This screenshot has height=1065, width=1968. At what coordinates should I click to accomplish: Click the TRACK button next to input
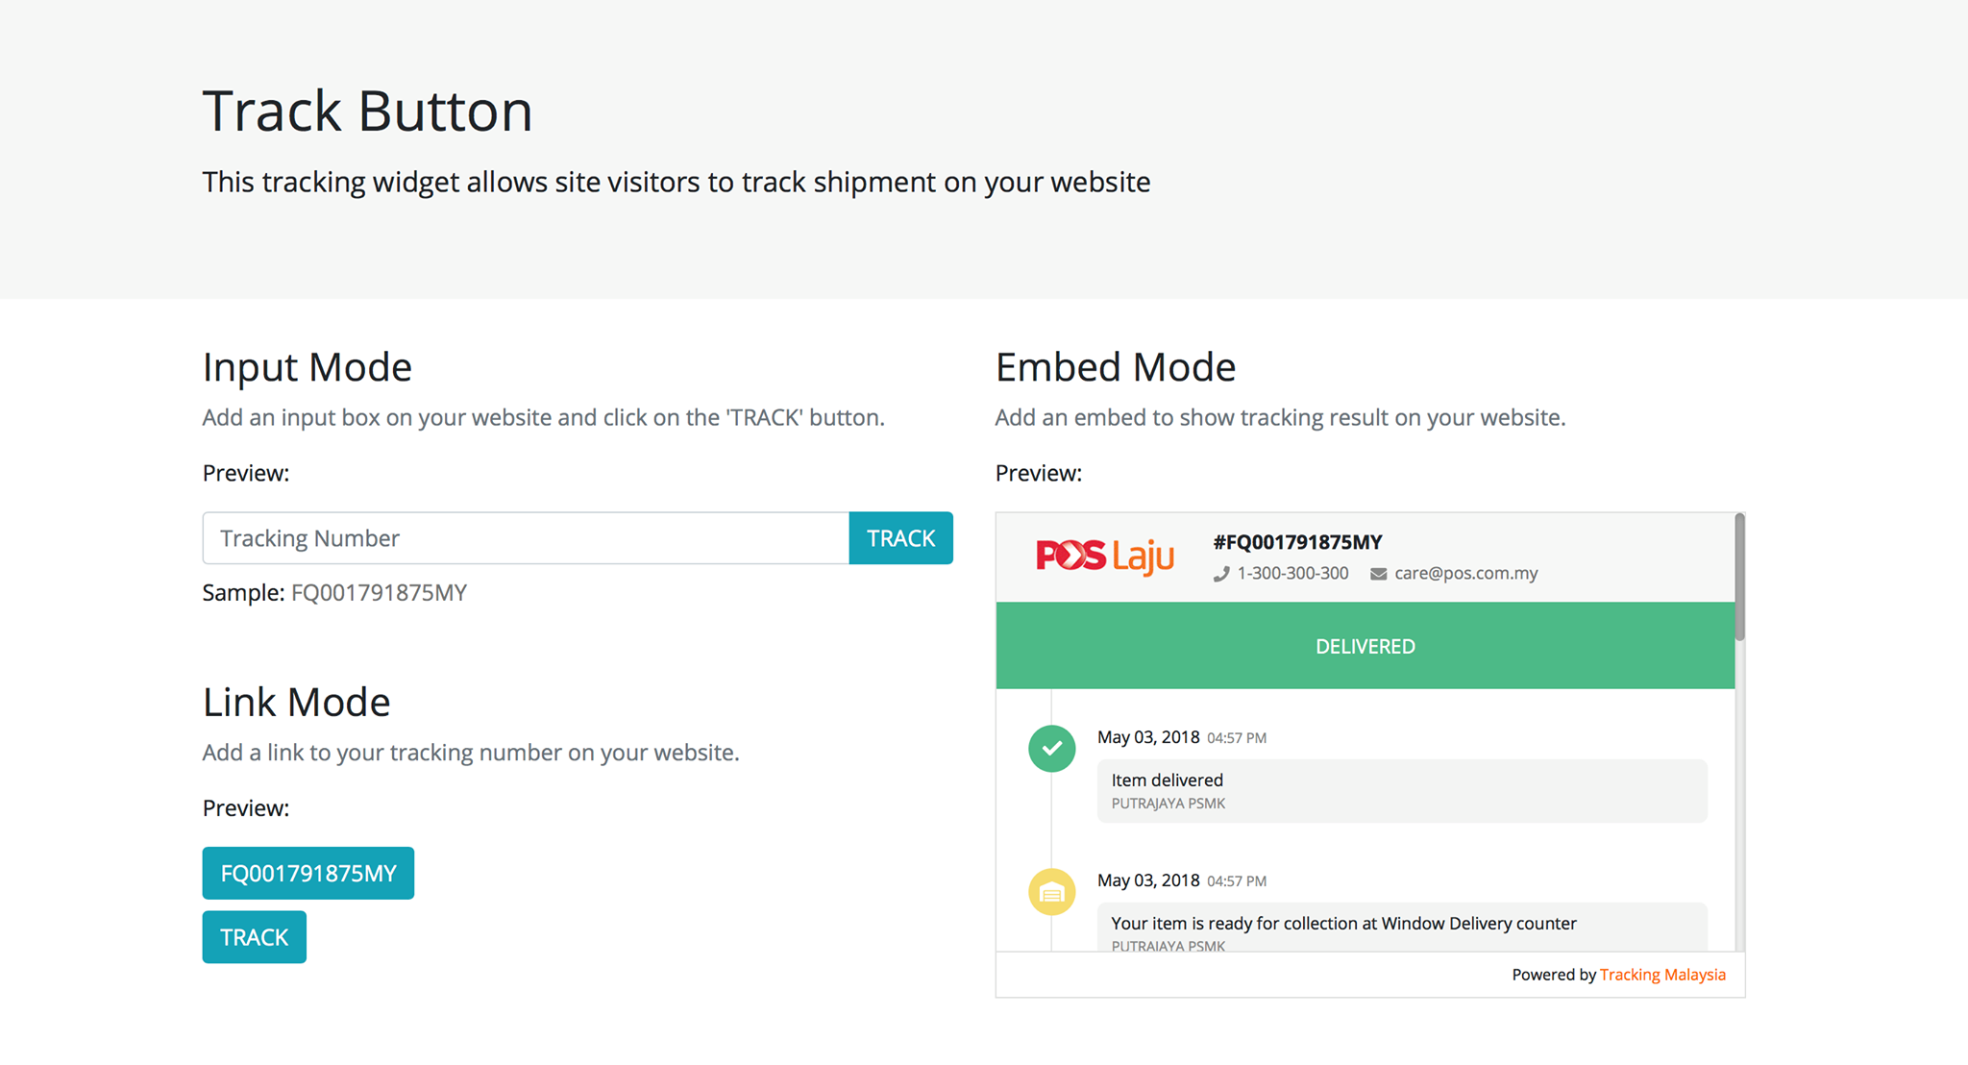(x=901, y=538)
